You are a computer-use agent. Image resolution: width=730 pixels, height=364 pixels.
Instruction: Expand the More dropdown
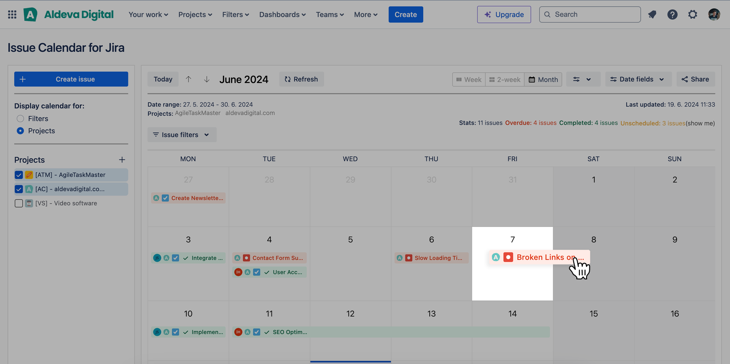tap(366, 15)
